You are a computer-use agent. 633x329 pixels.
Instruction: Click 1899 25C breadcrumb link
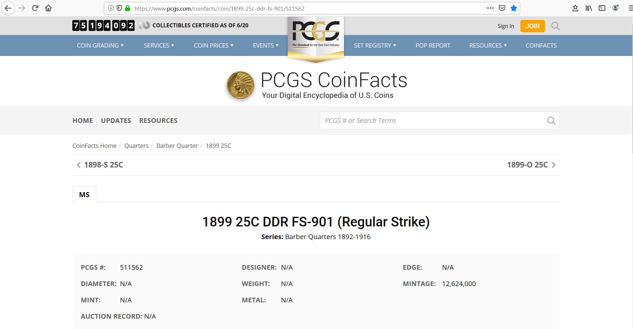(x=218, y=146)
